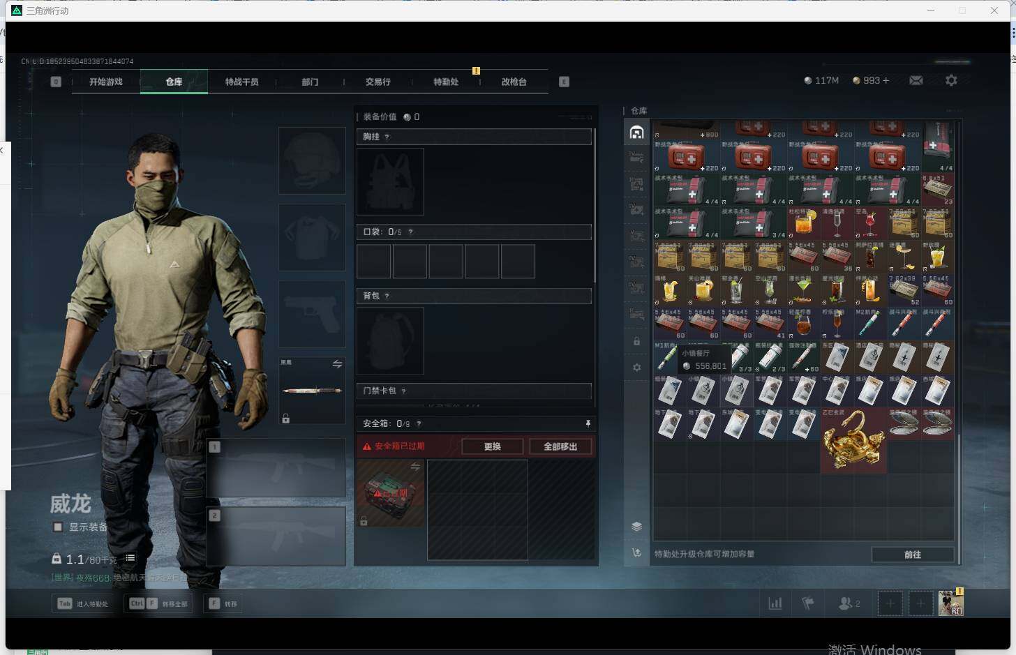Switch to the 特战干员 tab
The width and height of the screenshot is (1016, 655).
tap(241, 82)
